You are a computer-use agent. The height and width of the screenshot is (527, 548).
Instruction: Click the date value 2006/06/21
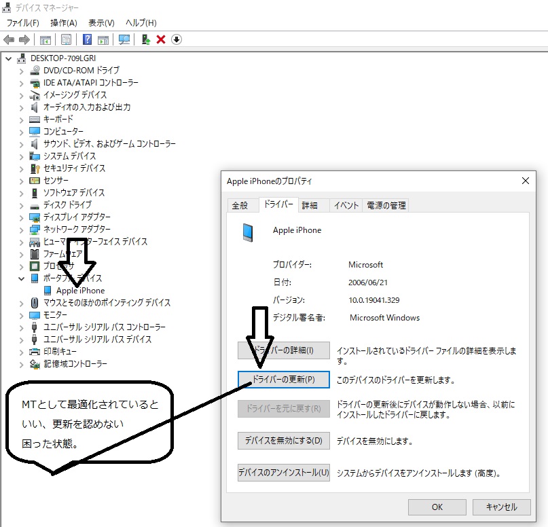367,283
